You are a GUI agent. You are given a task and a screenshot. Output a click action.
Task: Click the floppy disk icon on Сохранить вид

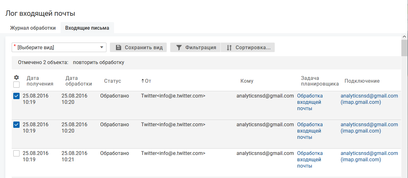pyautogui.click(x=118, y=48)
